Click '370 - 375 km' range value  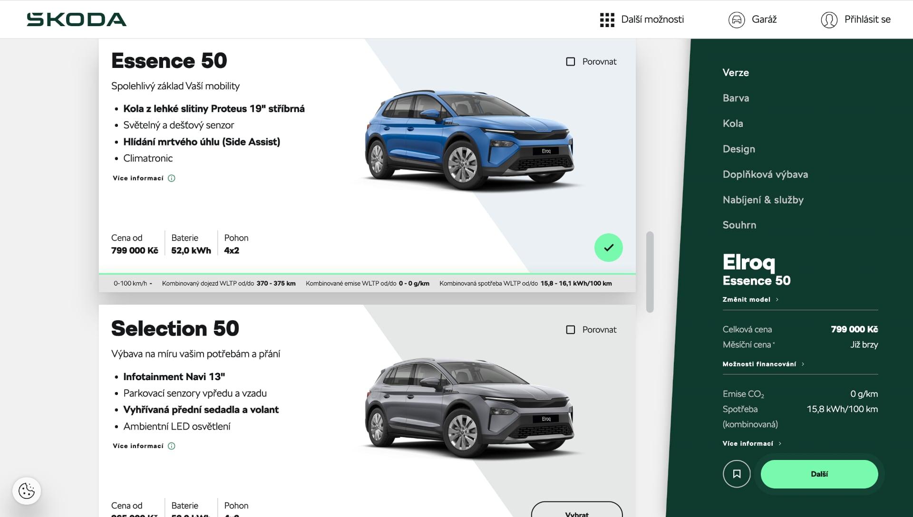276,283
